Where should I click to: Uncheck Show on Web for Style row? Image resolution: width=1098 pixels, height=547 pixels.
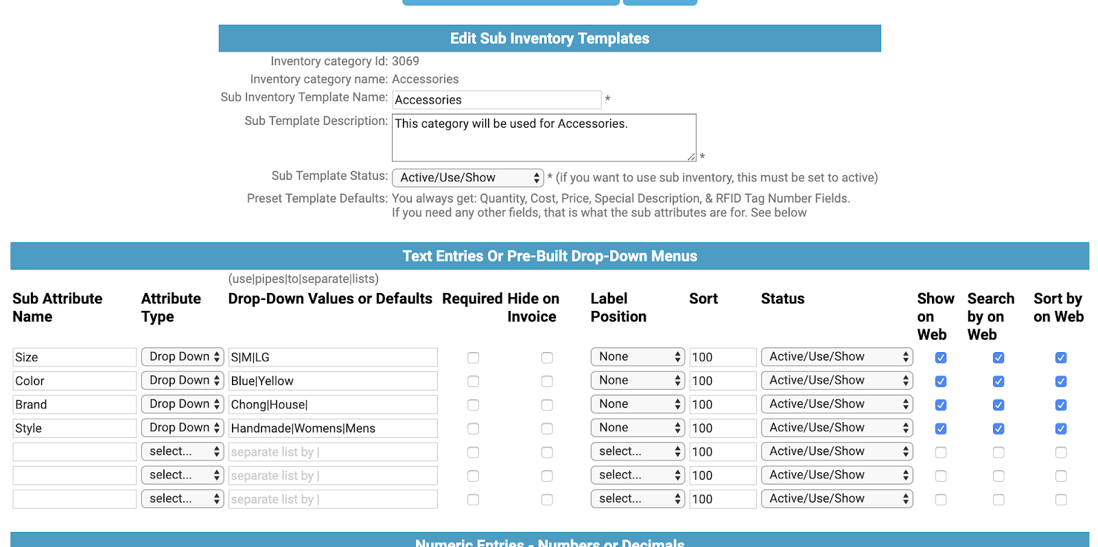click(x=941, y=429)
